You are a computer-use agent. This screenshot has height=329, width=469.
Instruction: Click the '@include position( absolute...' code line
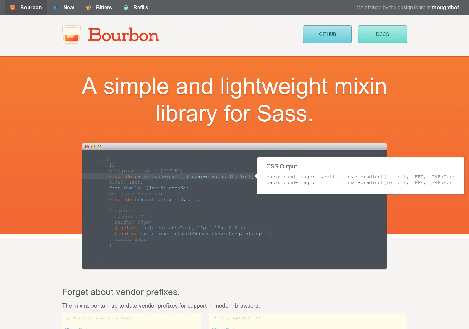180,228
